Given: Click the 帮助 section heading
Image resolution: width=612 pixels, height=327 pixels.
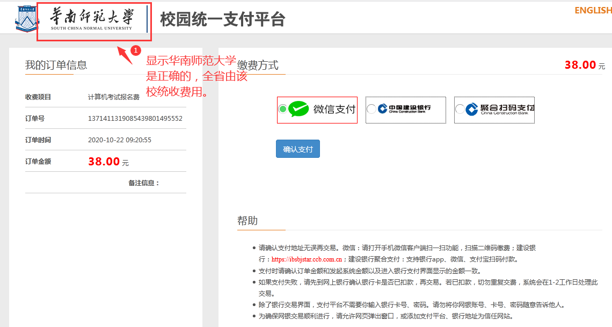Looking at the screenshot, I should [247, 221].
